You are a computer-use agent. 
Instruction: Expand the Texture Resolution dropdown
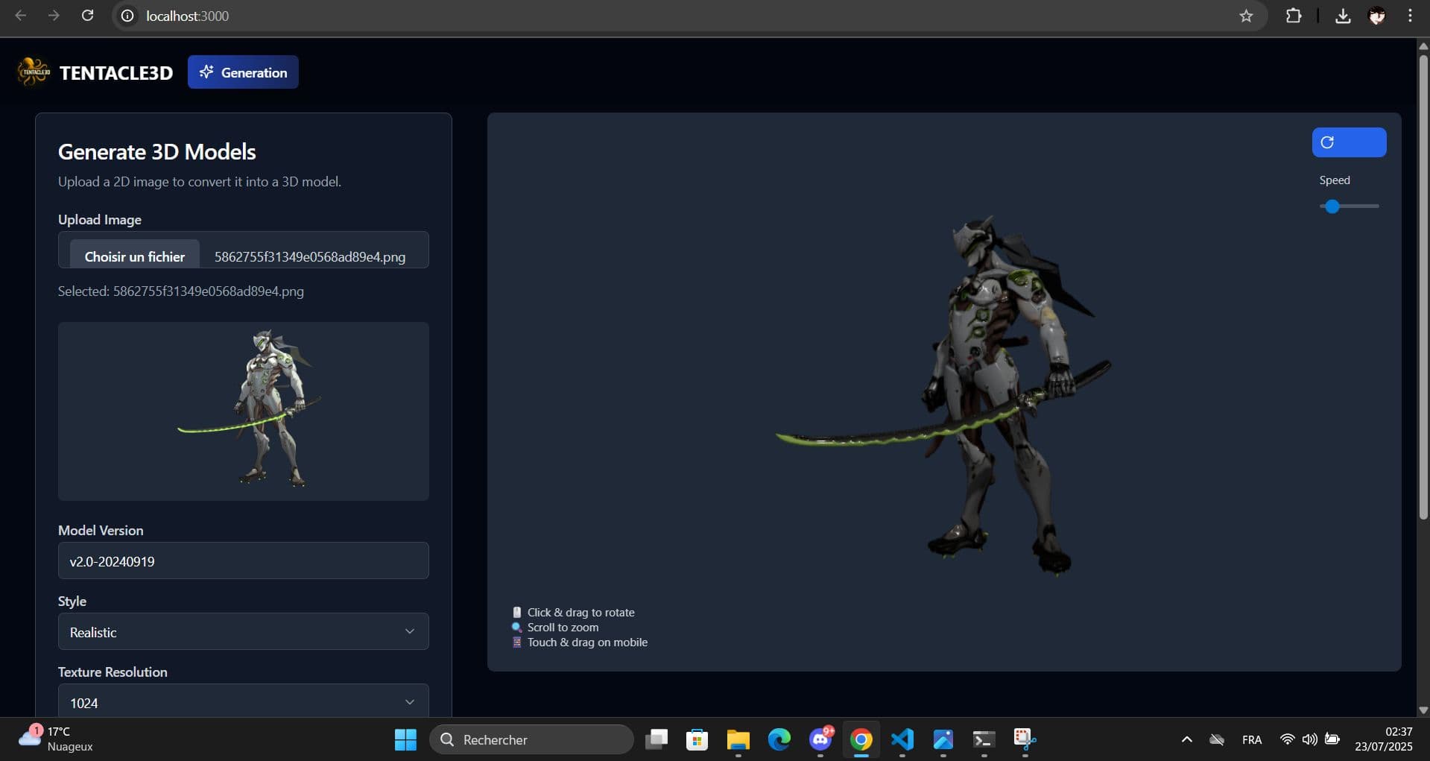click(x=243, y=701)
